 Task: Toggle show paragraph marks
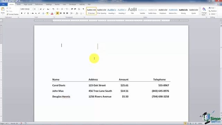coord(83,9)
